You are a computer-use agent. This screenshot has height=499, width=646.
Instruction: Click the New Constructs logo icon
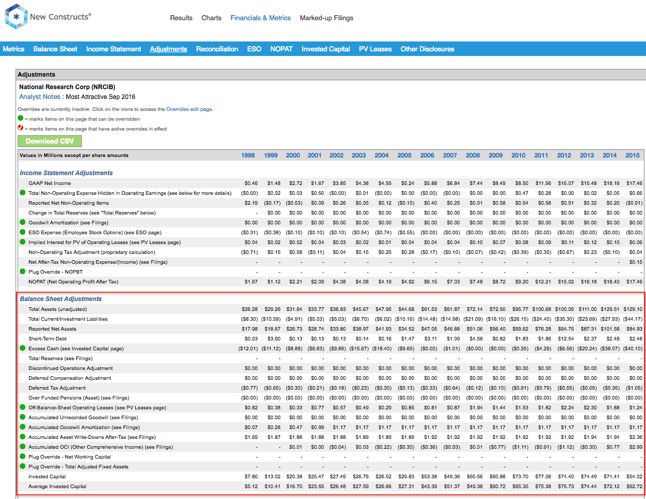click(x=16, y=17)
